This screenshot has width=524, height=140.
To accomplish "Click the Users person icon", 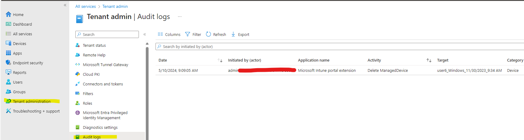I will (x=8, y=82).
